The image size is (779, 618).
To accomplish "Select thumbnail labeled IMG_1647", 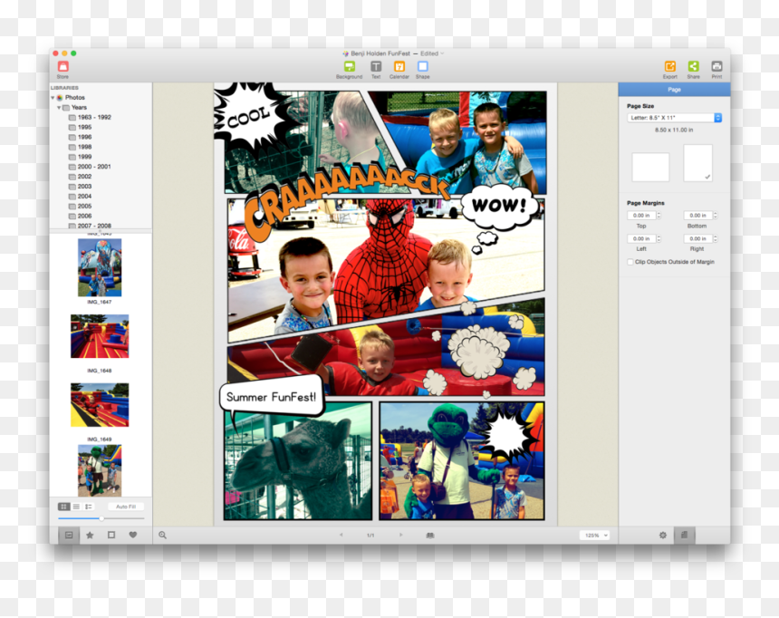I will pos(100,267).
